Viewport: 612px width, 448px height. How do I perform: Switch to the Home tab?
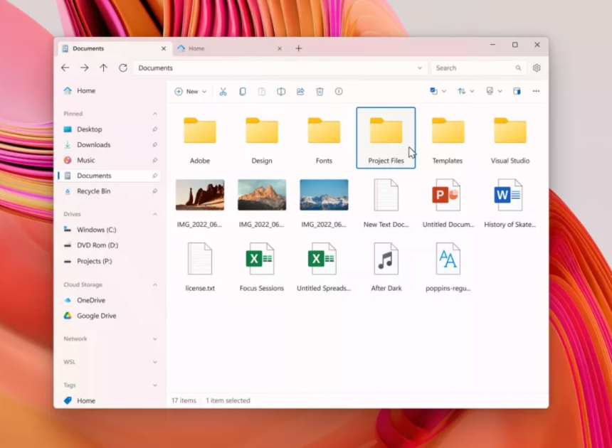[229, 48]
